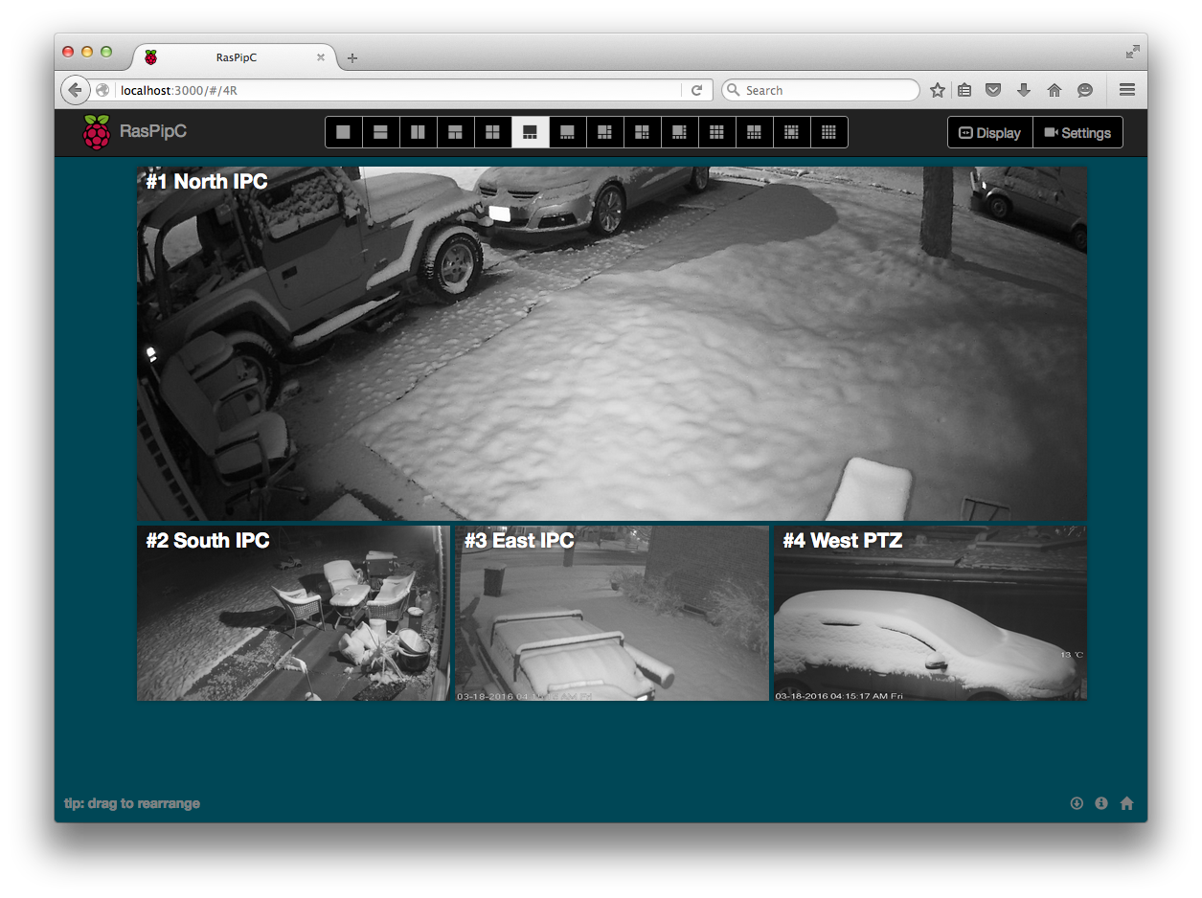Select layout with center pane surrounded by small
The image size is (1202, 898).
coord(791,132)
